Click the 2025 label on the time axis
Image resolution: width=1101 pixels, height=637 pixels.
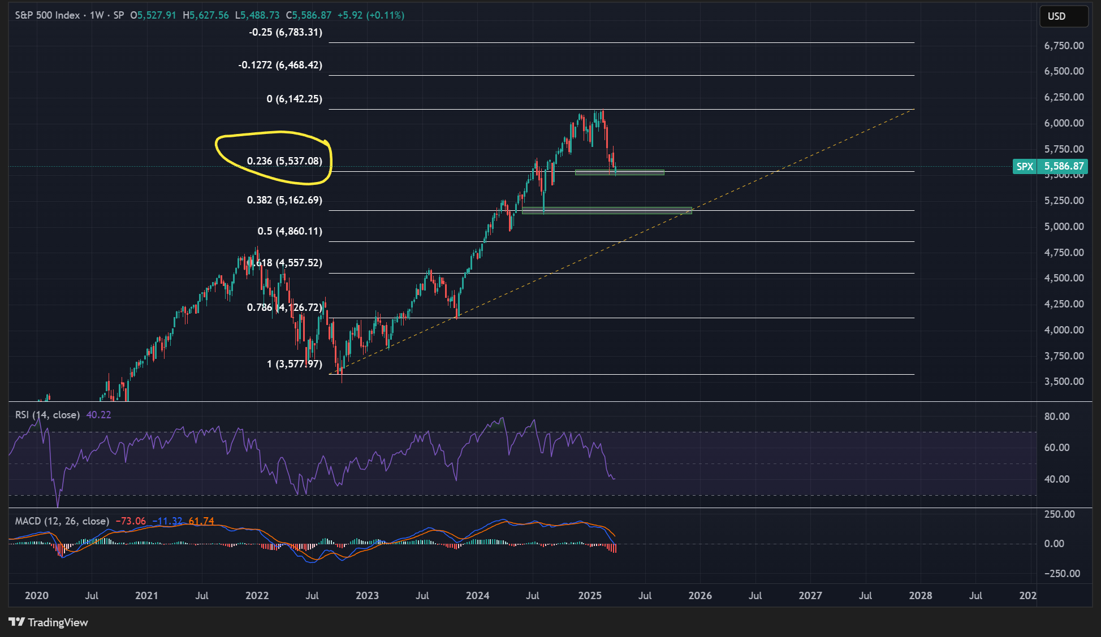[590, 596]
